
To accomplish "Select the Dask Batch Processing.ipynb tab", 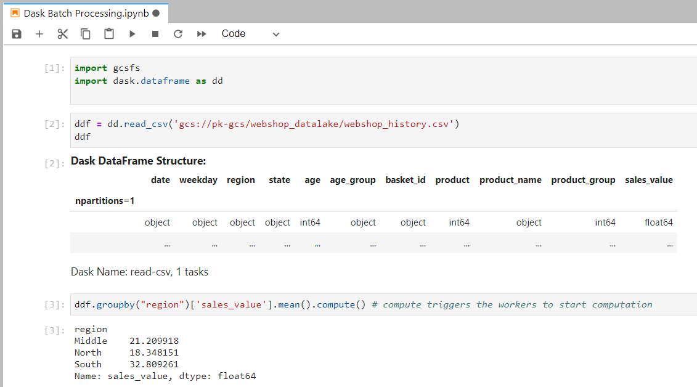I will (x=86, y=14).
